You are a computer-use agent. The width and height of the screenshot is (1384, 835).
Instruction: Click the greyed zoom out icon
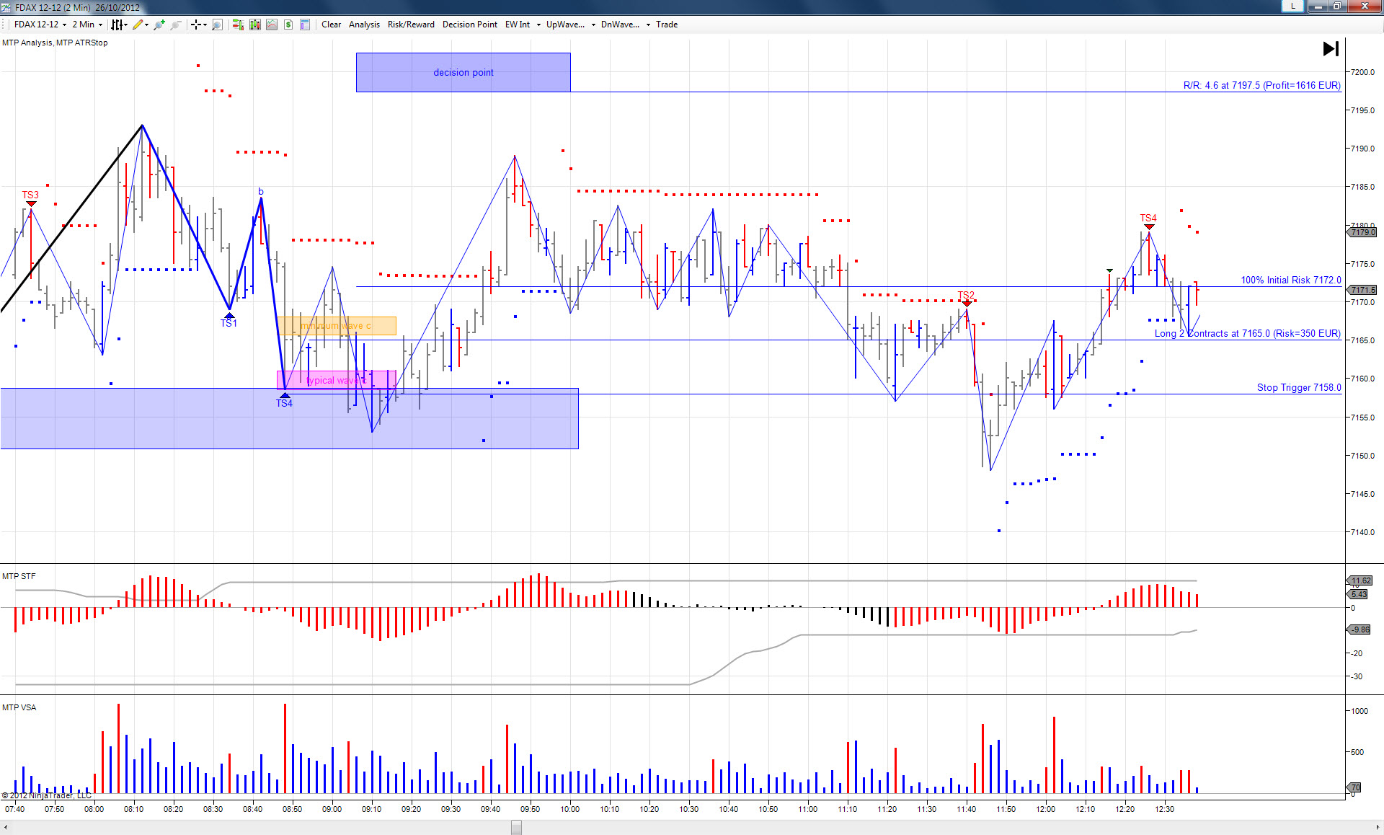[176, 25]
